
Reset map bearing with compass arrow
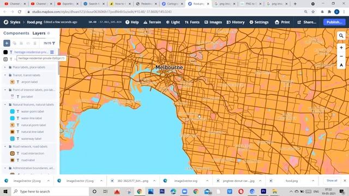[x=341, y=65]
